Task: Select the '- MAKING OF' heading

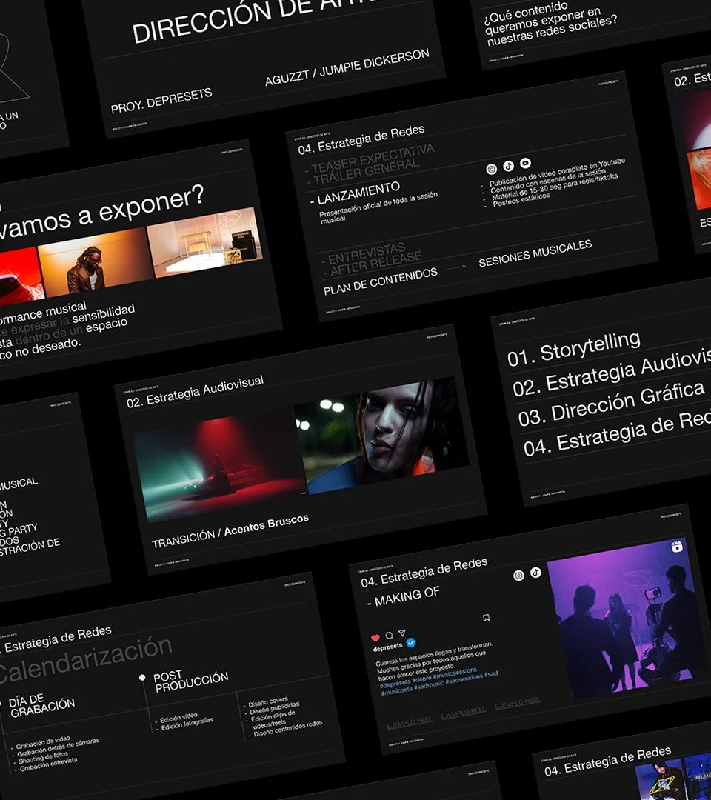Action: (404, 597)
